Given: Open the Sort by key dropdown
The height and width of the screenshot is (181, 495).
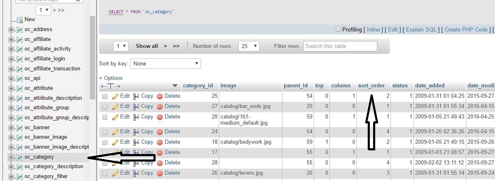Looking at the screenshot, I should (x=166, y=63).
